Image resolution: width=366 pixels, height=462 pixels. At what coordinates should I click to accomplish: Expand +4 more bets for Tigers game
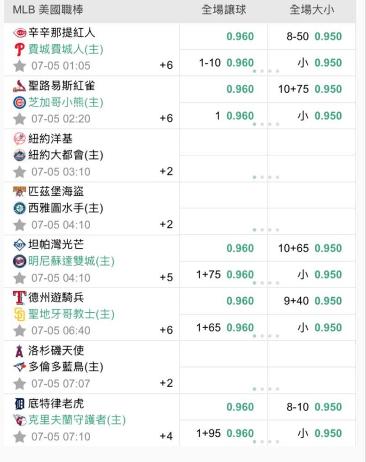(x=166, y=436)
